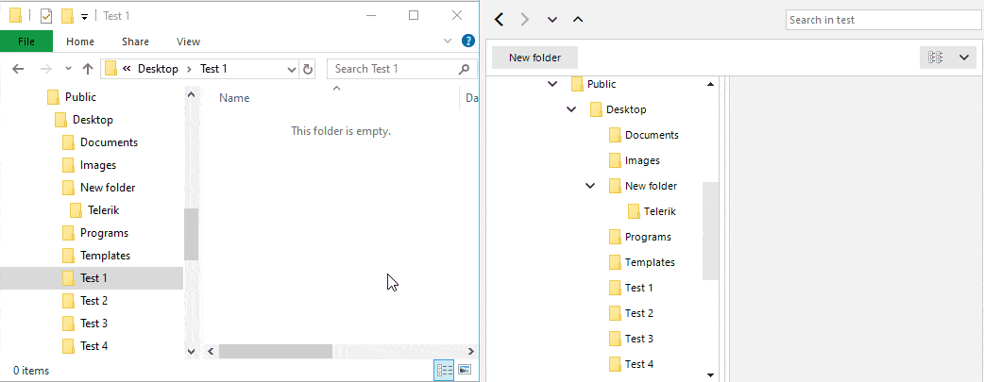984x382 pixels.
Task: Collapse the Desktop node in right tree
Action: coord(571,109)
